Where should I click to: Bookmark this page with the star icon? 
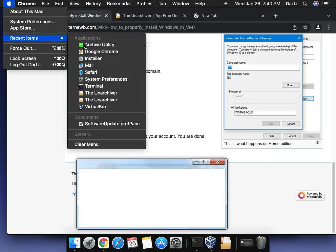point(305,27)
